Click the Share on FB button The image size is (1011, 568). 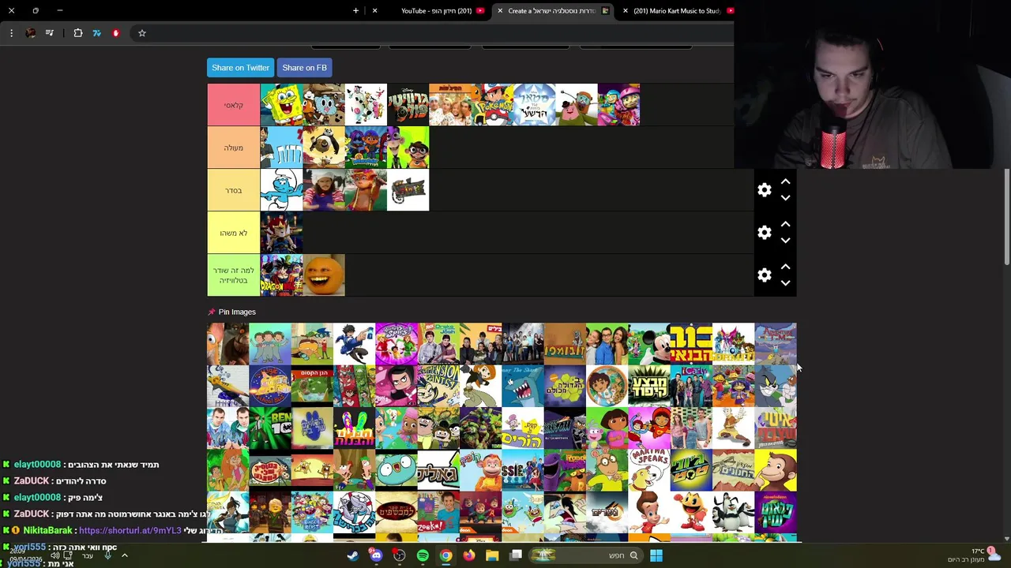point(304,68)
